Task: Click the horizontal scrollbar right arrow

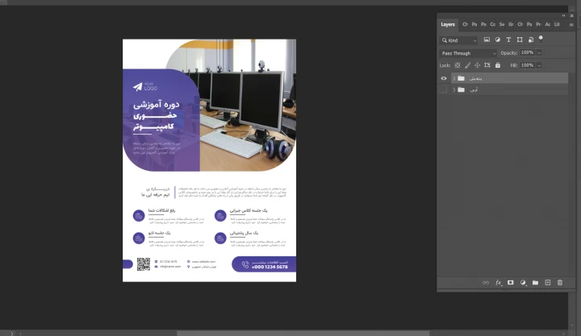Action: [563, 334]
